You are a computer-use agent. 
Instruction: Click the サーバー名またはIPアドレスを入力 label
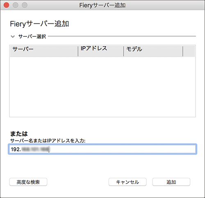48,141
